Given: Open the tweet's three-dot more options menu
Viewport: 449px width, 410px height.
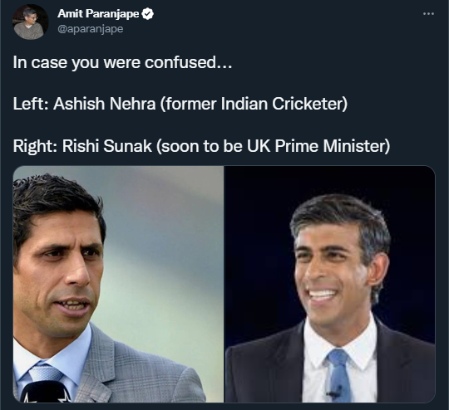Looking at the screenshot, I should pyautogui.click(x=428, y=14).
